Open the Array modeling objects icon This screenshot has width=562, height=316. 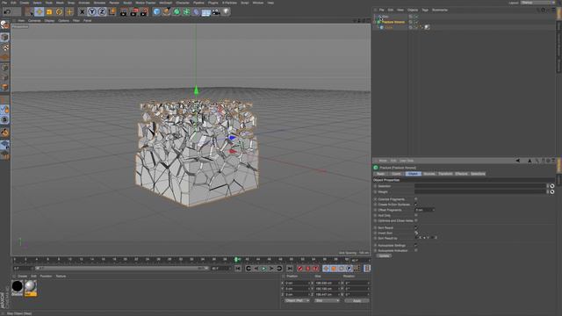tap(187, 11)
